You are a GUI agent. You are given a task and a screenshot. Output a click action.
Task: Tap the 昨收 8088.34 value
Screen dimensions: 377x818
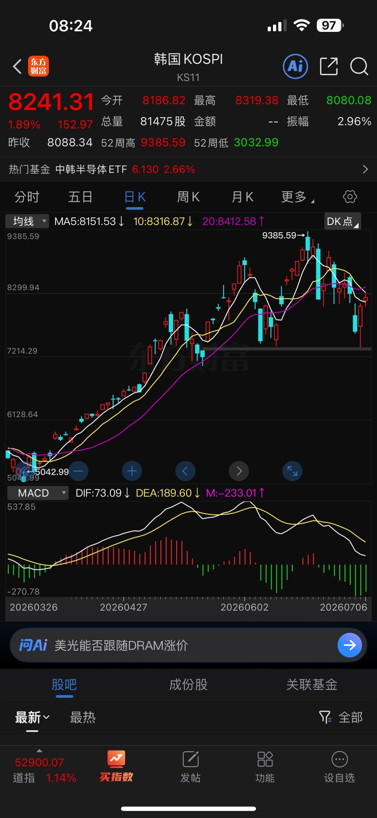(x=70, y=143)
